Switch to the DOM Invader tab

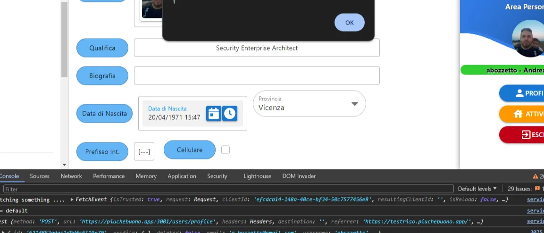click(x=299, y=176)
